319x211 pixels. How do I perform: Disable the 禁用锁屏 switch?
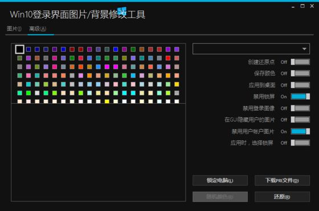(300, 96)
